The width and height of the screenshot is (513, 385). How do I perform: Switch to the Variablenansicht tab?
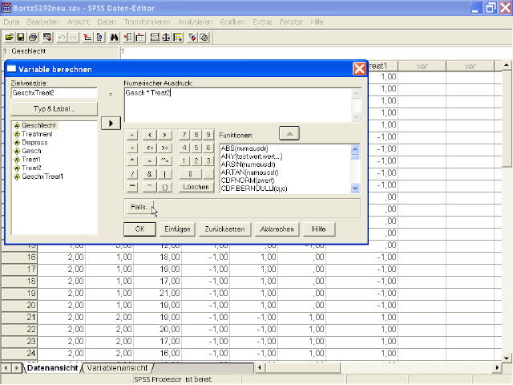coord(116,367)
